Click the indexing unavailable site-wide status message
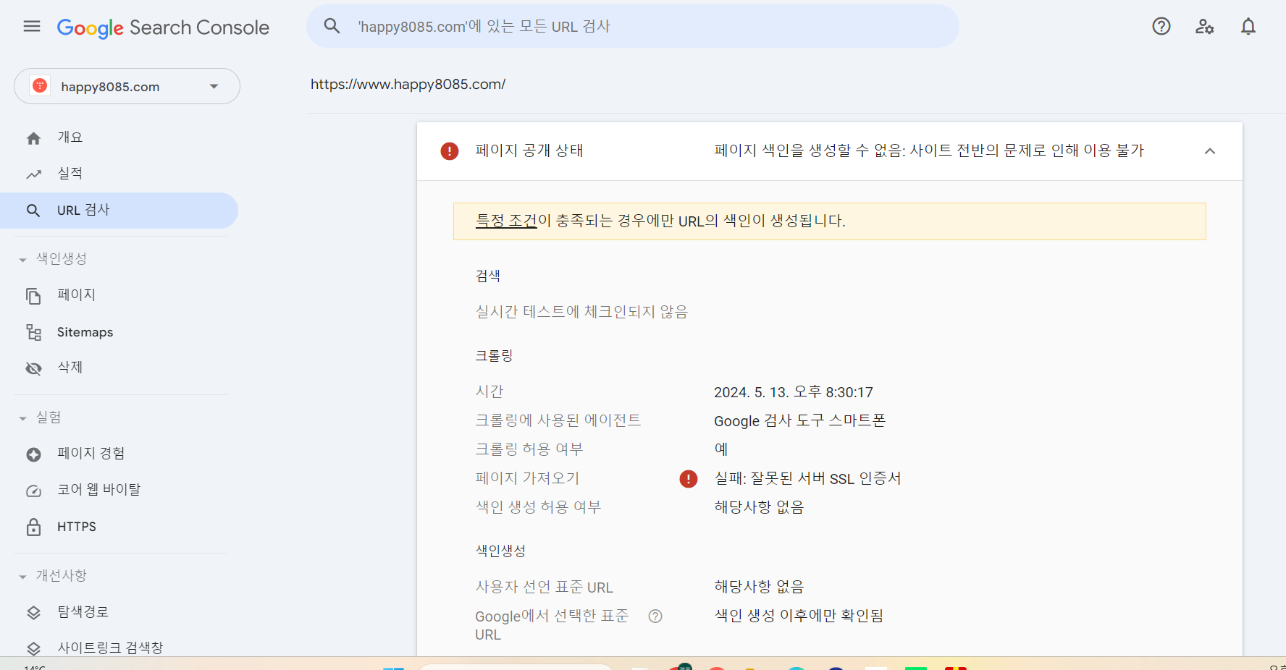This screenshot has width=1286, height=670. [x=929, y=150]
